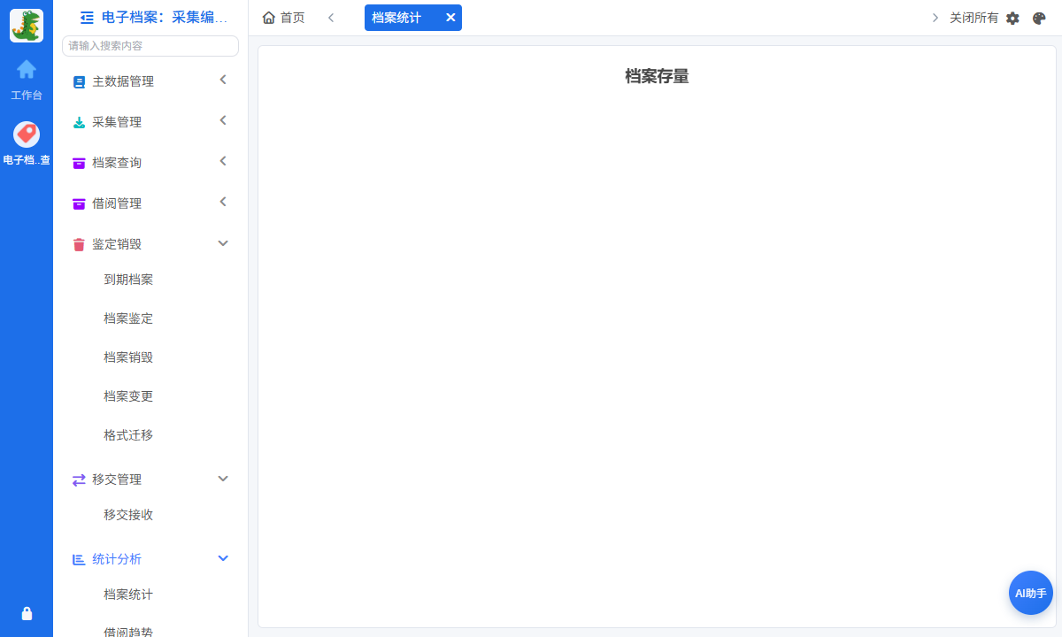
Task: Click the 档案存量 heading
Action: 657,76
